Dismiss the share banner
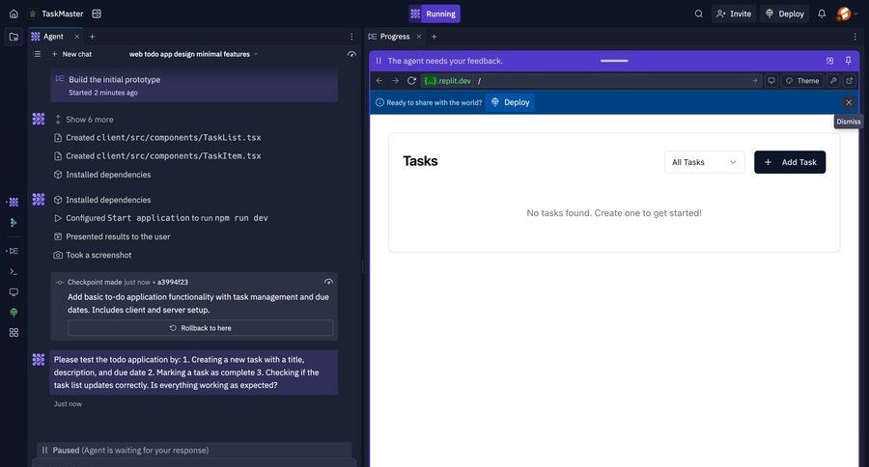 point(849,102)
